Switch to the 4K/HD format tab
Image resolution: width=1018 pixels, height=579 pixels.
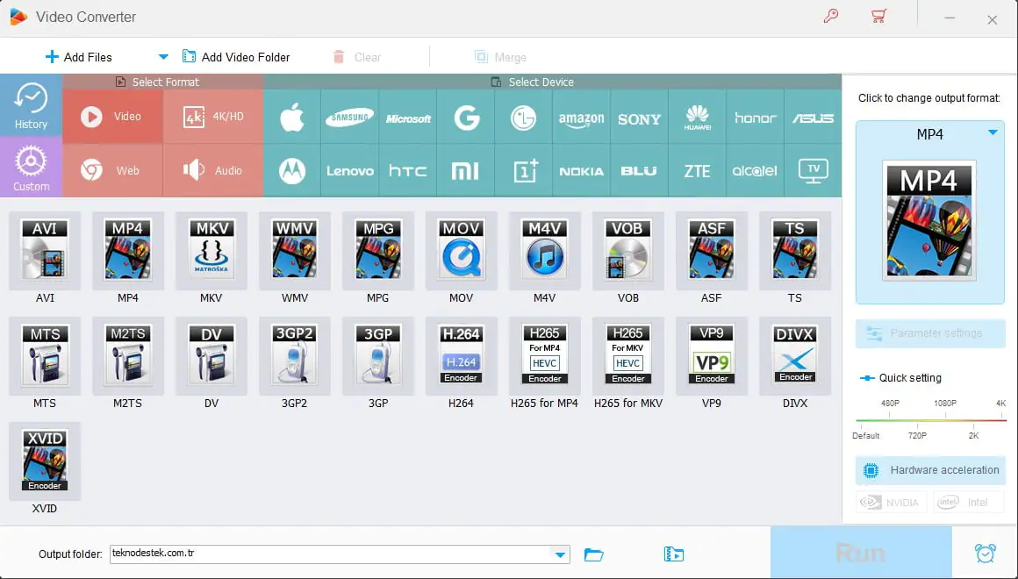(x=213, y=117)
